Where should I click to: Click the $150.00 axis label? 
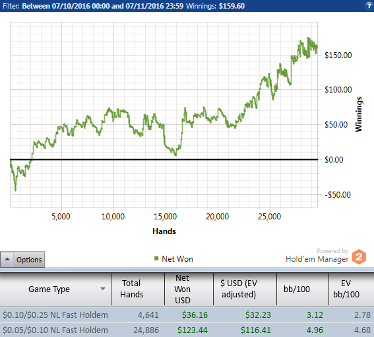point(338,56)
